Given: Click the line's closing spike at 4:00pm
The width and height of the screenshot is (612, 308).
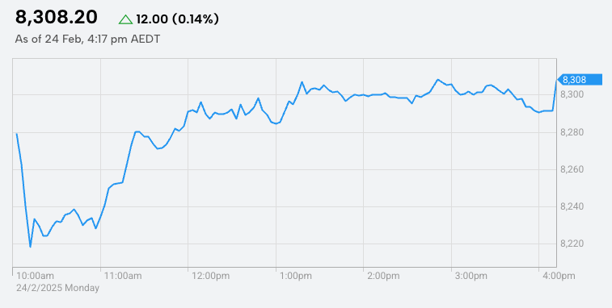Looking at the screenshot, I should point(556,81).
